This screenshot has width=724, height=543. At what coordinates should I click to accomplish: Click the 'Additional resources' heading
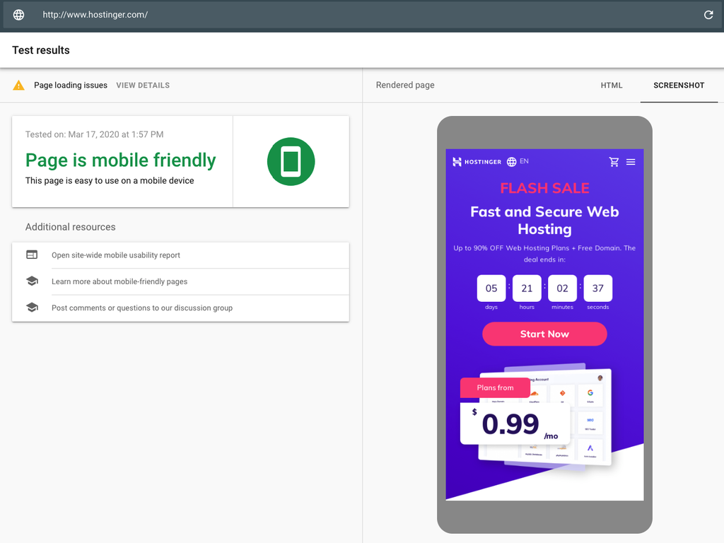[70, 227]
